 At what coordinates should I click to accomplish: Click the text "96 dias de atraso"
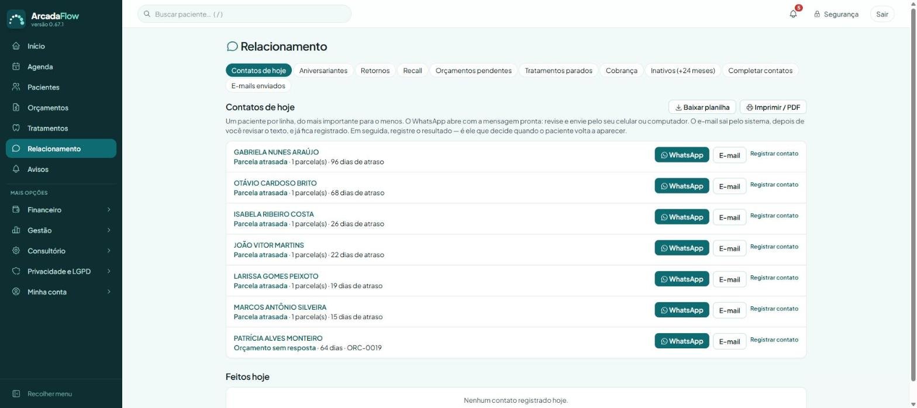357,162
